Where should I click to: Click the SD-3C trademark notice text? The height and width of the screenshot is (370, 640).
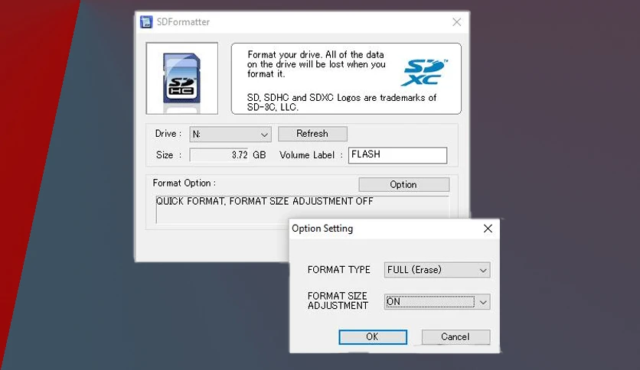coord(341,102)
